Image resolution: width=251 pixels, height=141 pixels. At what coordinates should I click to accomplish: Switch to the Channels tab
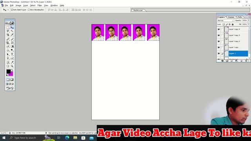click(x=231, y=17)
